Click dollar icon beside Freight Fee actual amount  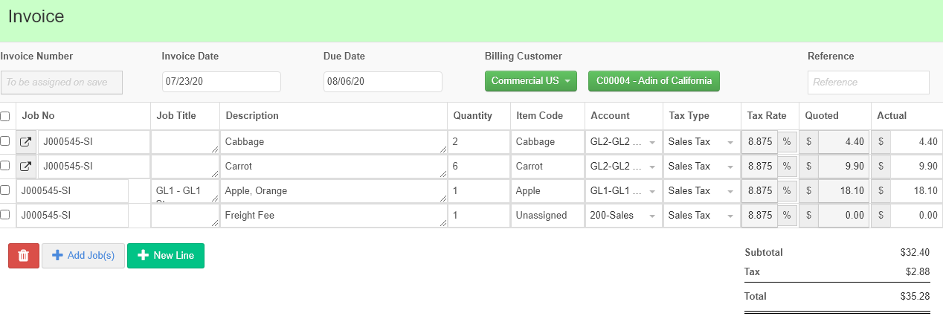pos(881,216)
